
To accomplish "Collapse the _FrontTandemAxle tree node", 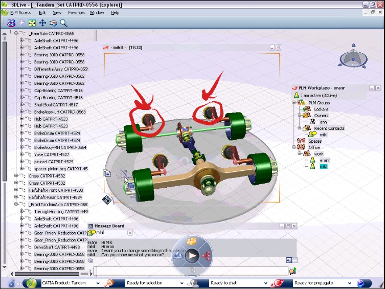I will [16, 204].
